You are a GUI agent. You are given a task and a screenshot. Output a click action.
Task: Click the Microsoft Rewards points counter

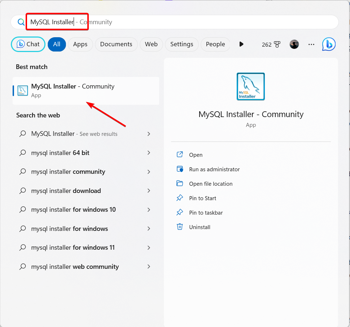(x=271, y=44)
